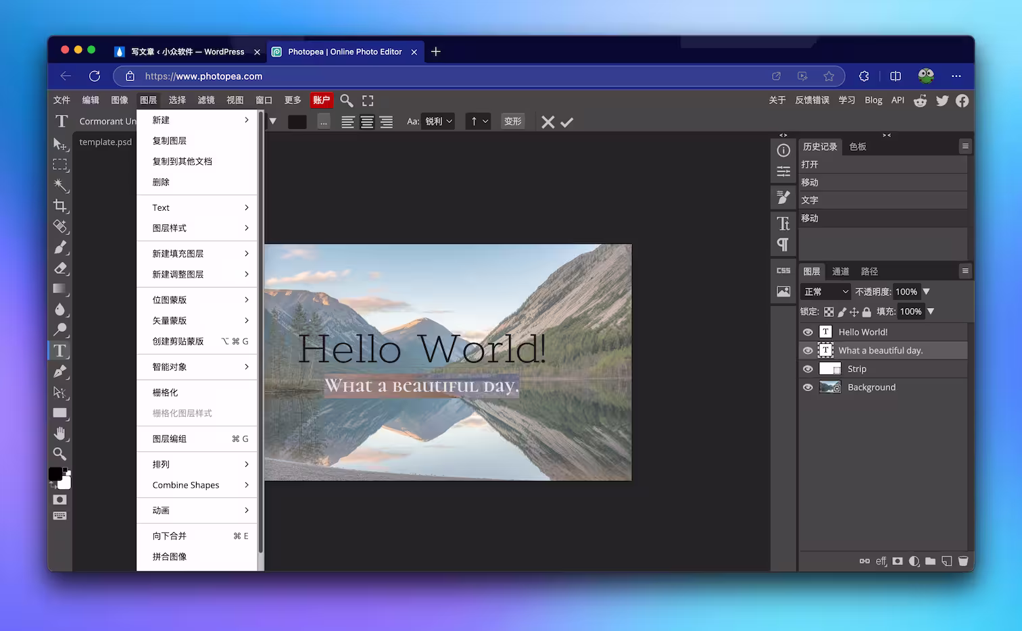
Task: Open the 学习 link
Action: (847, 100)
